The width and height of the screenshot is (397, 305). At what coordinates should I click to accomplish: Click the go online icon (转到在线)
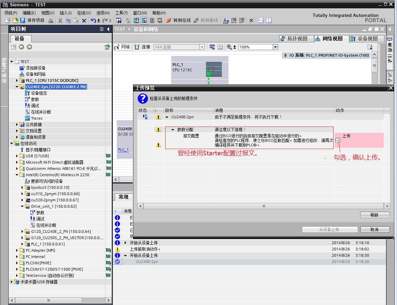tap(169, 21)
